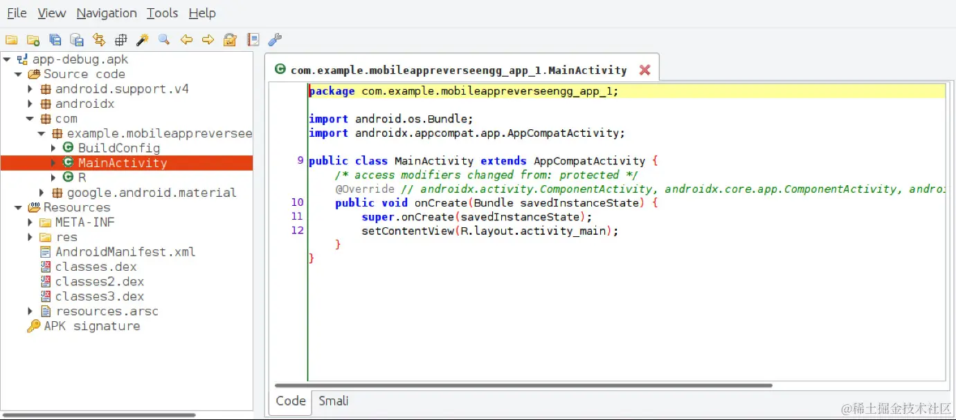This screenshot has height=420, width=956.
Task: Click the Export as gradle project icon
Action: (77, 40)
